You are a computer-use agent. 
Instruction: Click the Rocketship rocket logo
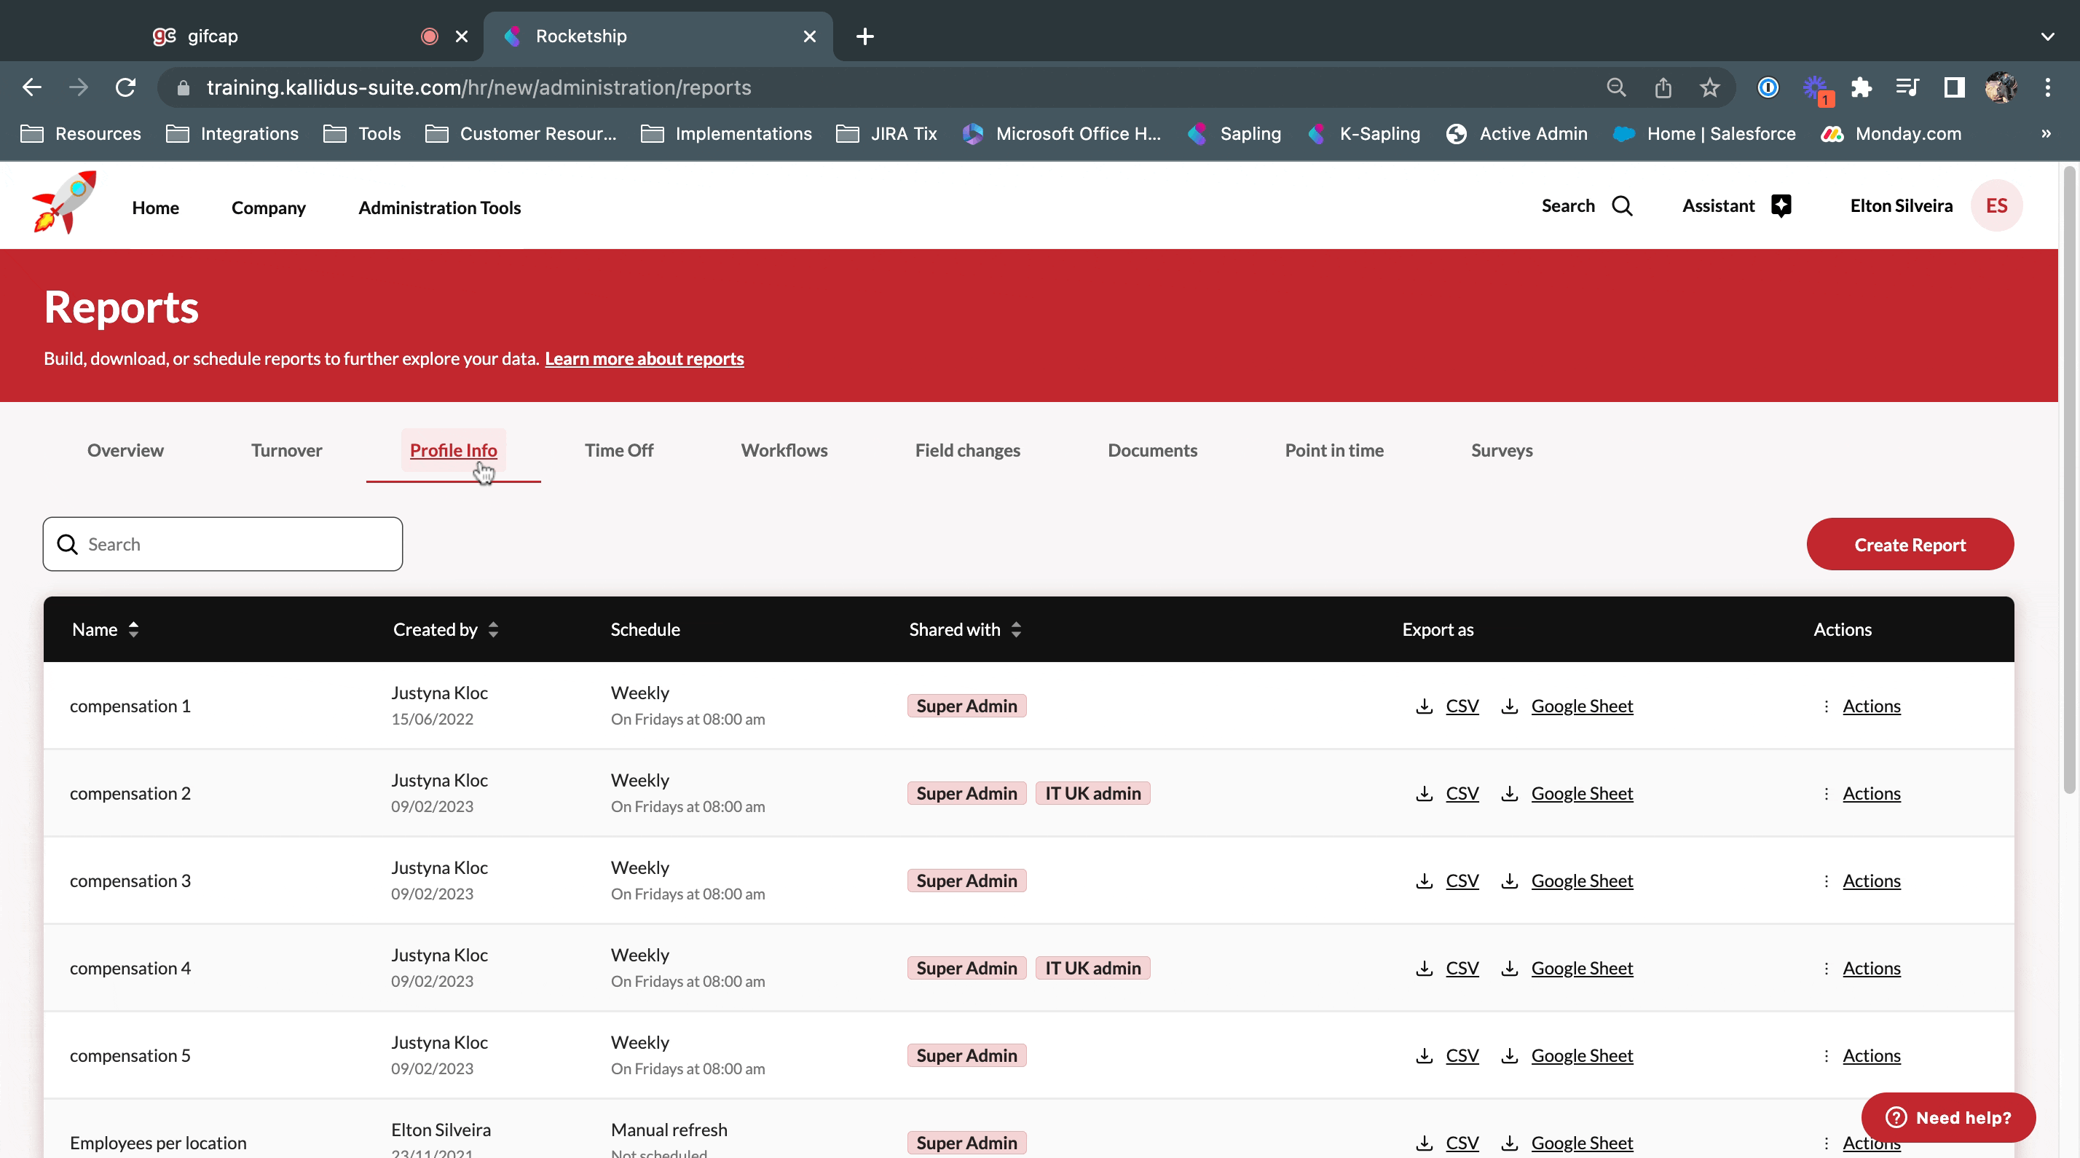(64, 203)
